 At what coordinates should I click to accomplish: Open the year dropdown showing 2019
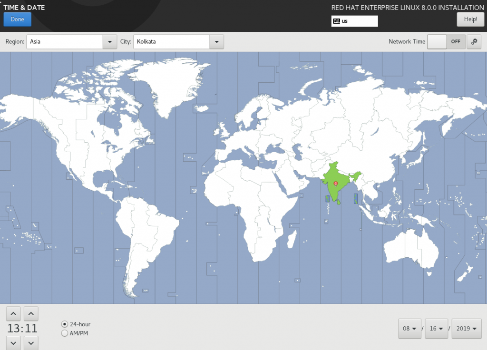[466, 329]
